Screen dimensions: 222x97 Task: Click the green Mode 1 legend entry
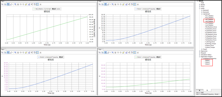tap(148, 57)
